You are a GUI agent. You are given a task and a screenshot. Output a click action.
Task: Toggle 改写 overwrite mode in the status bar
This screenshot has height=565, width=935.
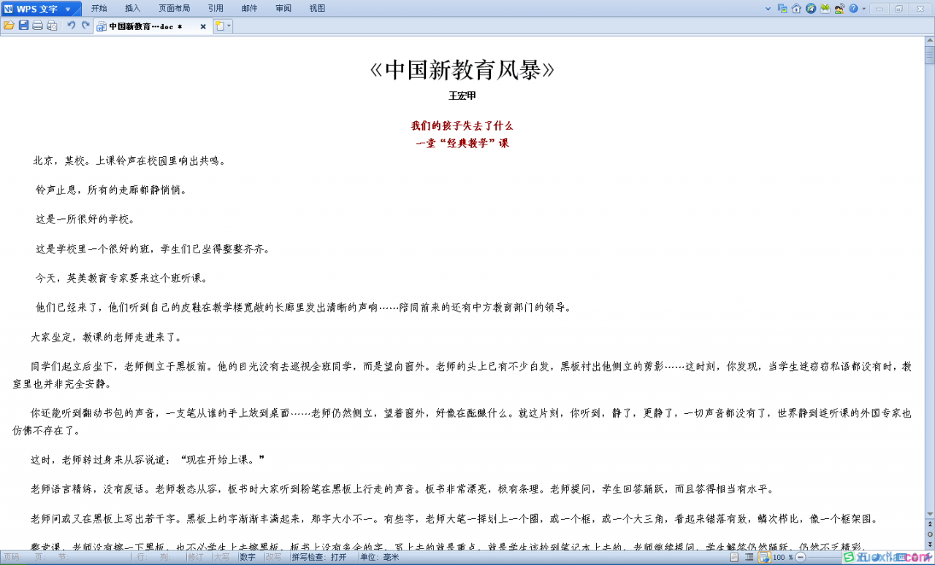click(x=273, y=557)
